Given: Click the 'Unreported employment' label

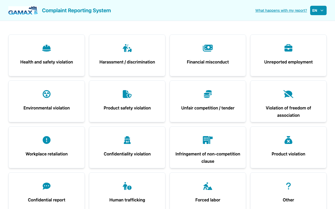Looking at the screenshot, I should click(288, 62).
